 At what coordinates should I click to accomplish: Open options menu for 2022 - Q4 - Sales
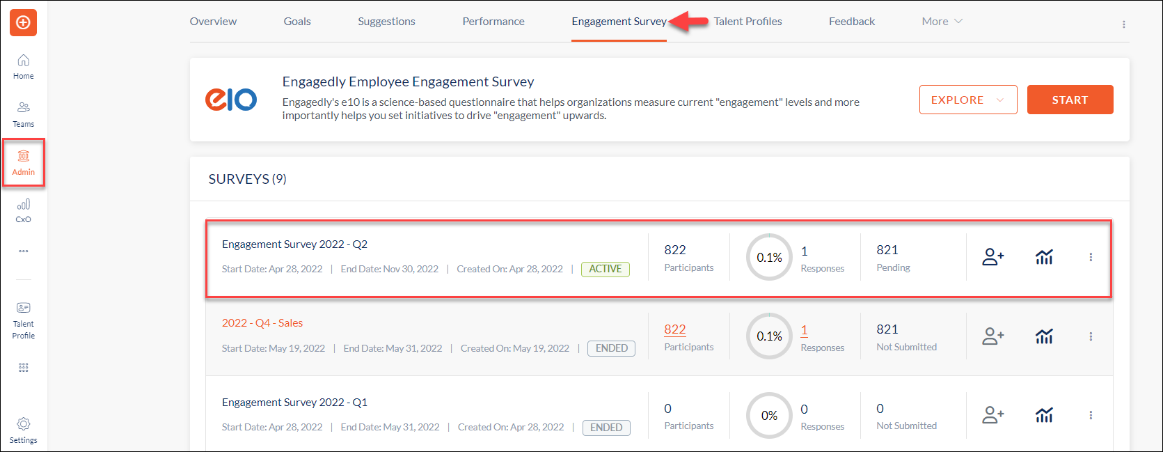tap(1091, 336)
